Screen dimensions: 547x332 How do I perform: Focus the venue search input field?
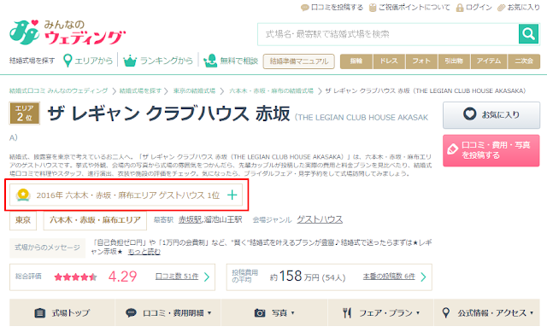coord(388,34)
